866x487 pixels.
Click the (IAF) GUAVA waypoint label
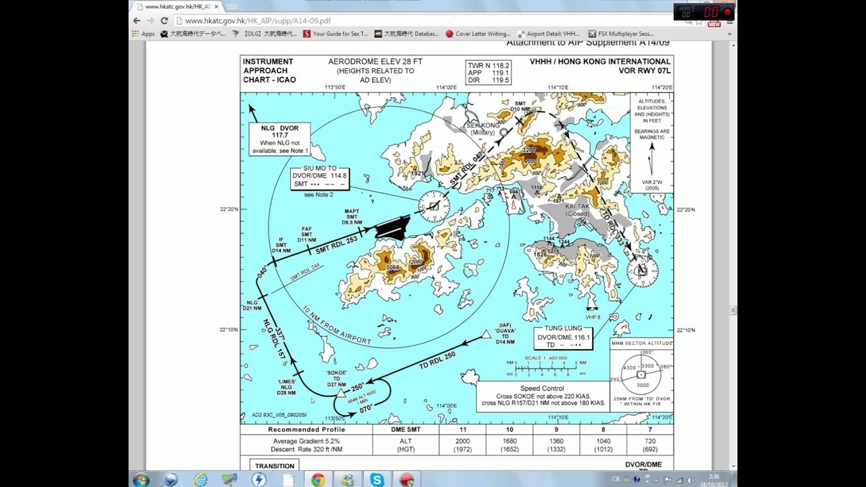[505, 334]
